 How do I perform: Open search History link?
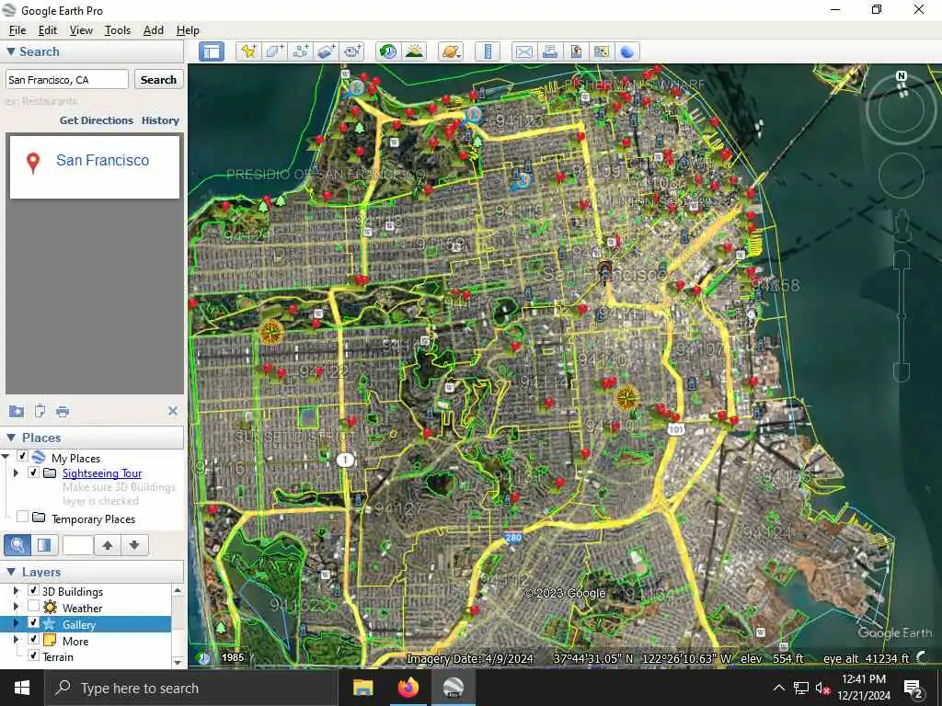coord(160,120)
